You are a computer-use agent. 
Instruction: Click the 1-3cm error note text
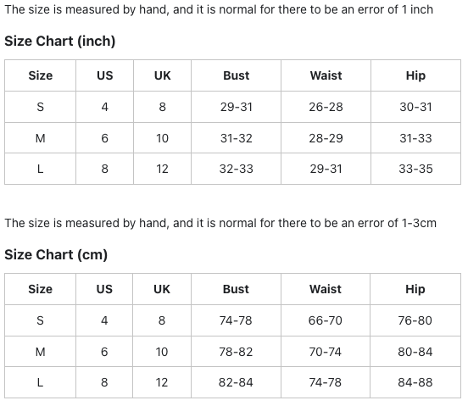click(220, 223)
